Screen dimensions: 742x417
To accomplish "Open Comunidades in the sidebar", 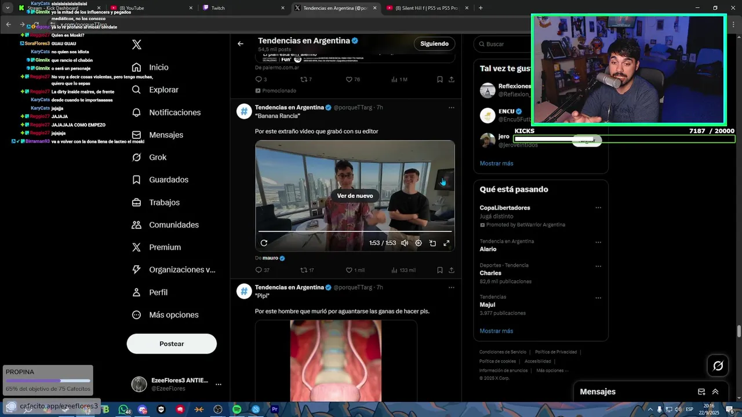I will coord(165,225).
